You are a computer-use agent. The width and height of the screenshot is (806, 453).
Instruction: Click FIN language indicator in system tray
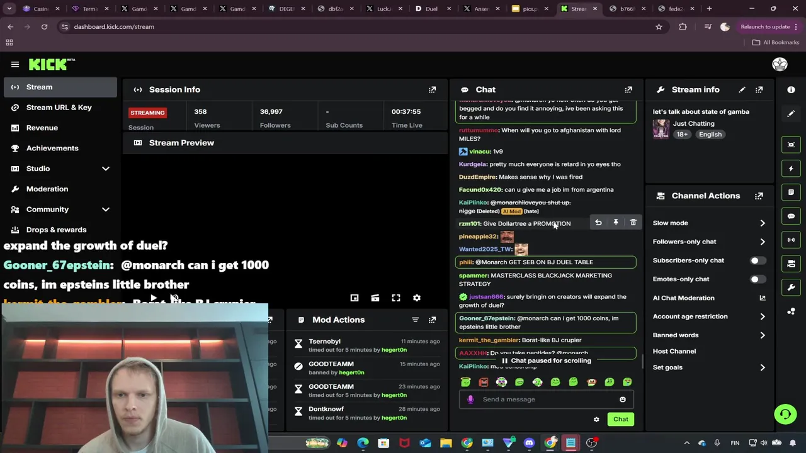(735, 443)
